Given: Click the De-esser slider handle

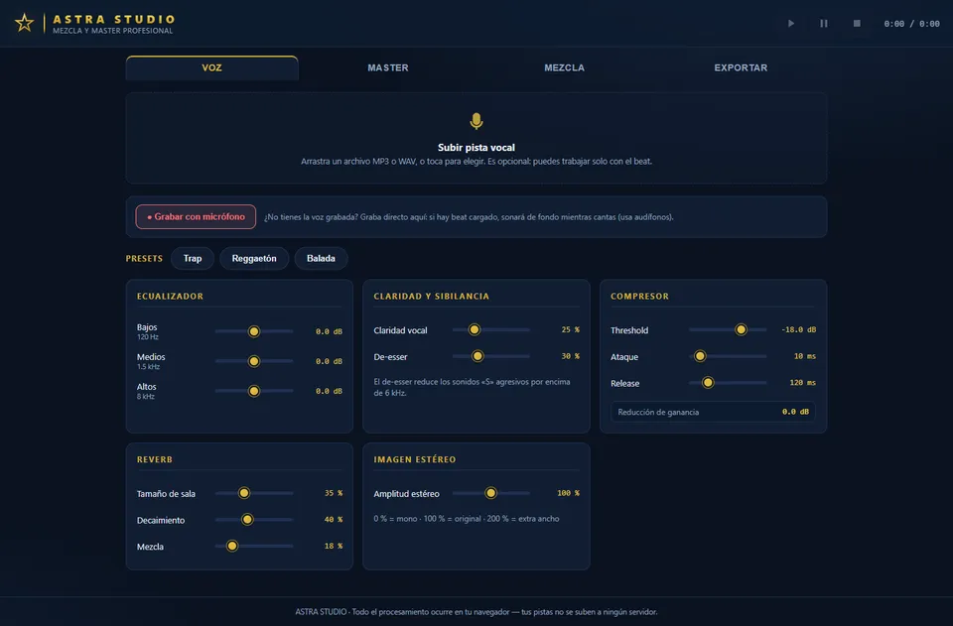Looking at the screenshot, I should [x=477, y=356].
